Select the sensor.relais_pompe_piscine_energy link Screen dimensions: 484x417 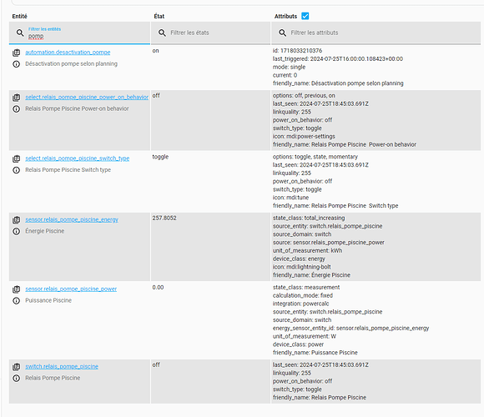point(72,219)
